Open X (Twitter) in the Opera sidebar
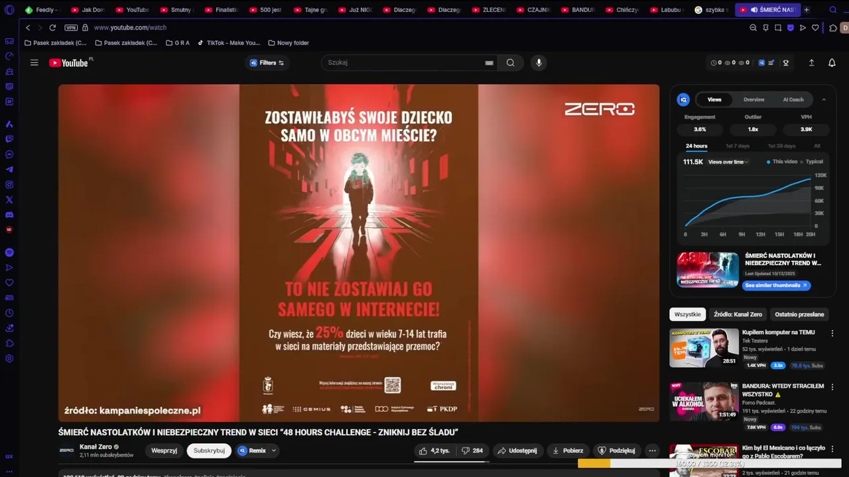 coord(9,200)
